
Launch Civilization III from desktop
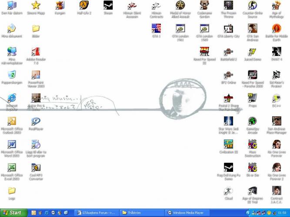point(228,144)
